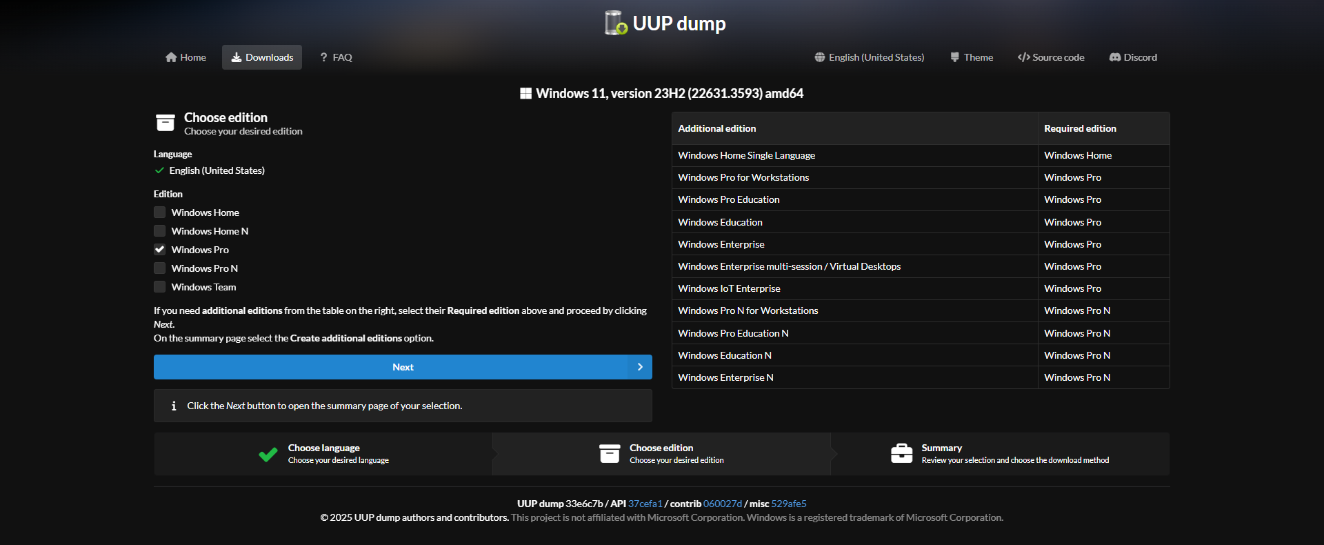
Task: Open the misc 529afe5 commit link
Action: (x=789, y=504)
